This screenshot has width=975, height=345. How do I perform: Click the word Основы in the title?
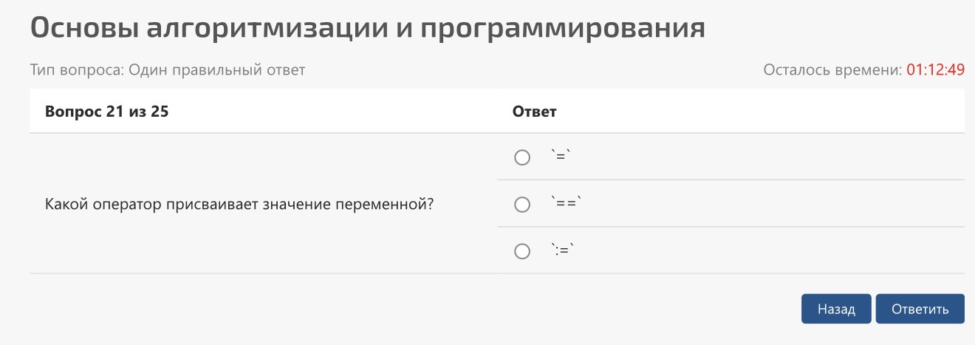tap(82, 28)
